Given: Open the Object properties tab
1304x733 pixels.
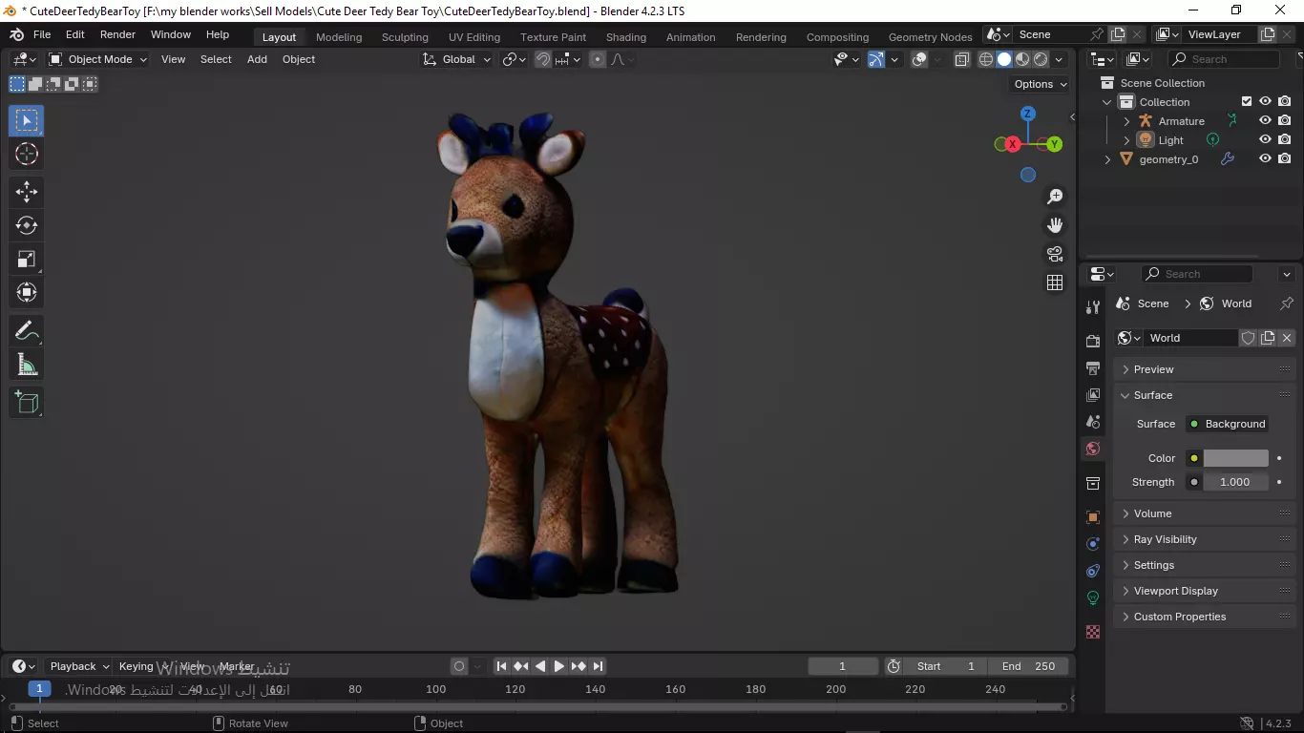Looking at the screenshot, I should (1093, 517).
